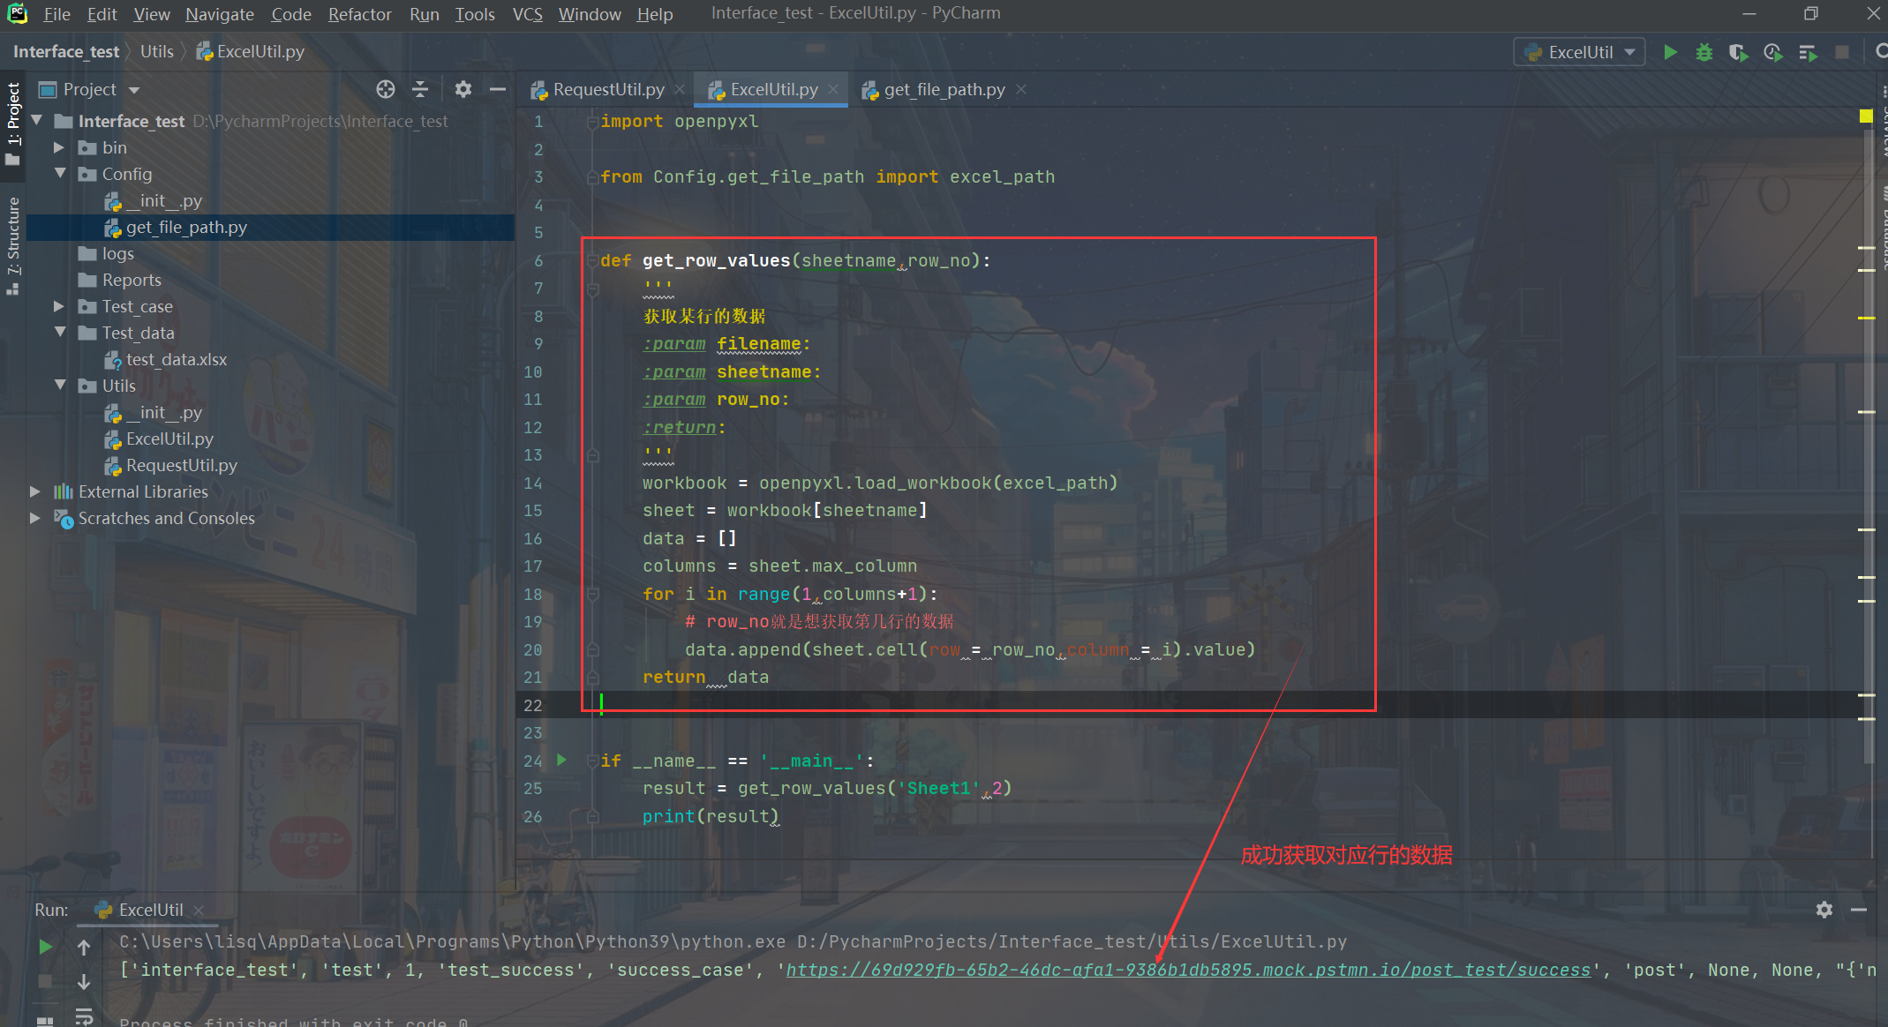Click the green Run button in toolbar
The image size is (1888, 1027).
pyautogui.click(x=1670, y=52)
